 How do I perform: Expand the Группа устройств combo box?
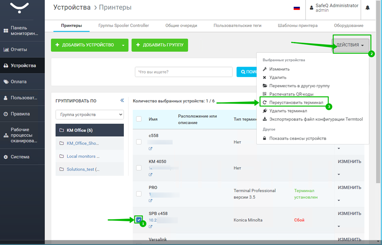point(89,114)
